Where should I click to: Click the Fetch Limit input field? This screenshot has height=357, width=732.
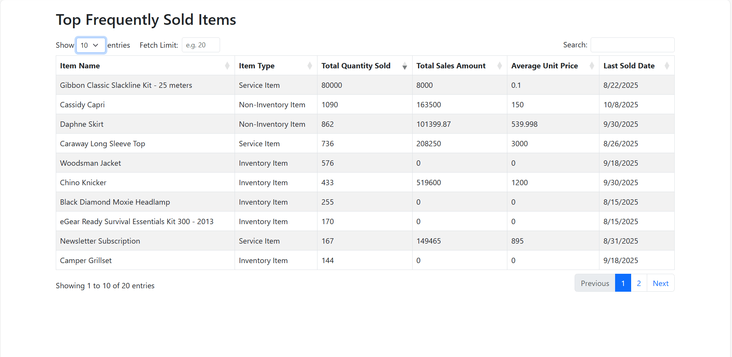pos(201,45)
